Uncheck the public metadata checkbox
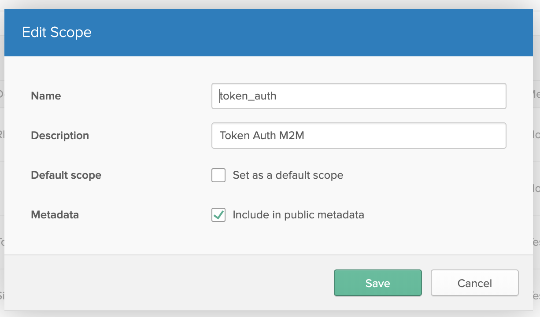 [218, 215]
